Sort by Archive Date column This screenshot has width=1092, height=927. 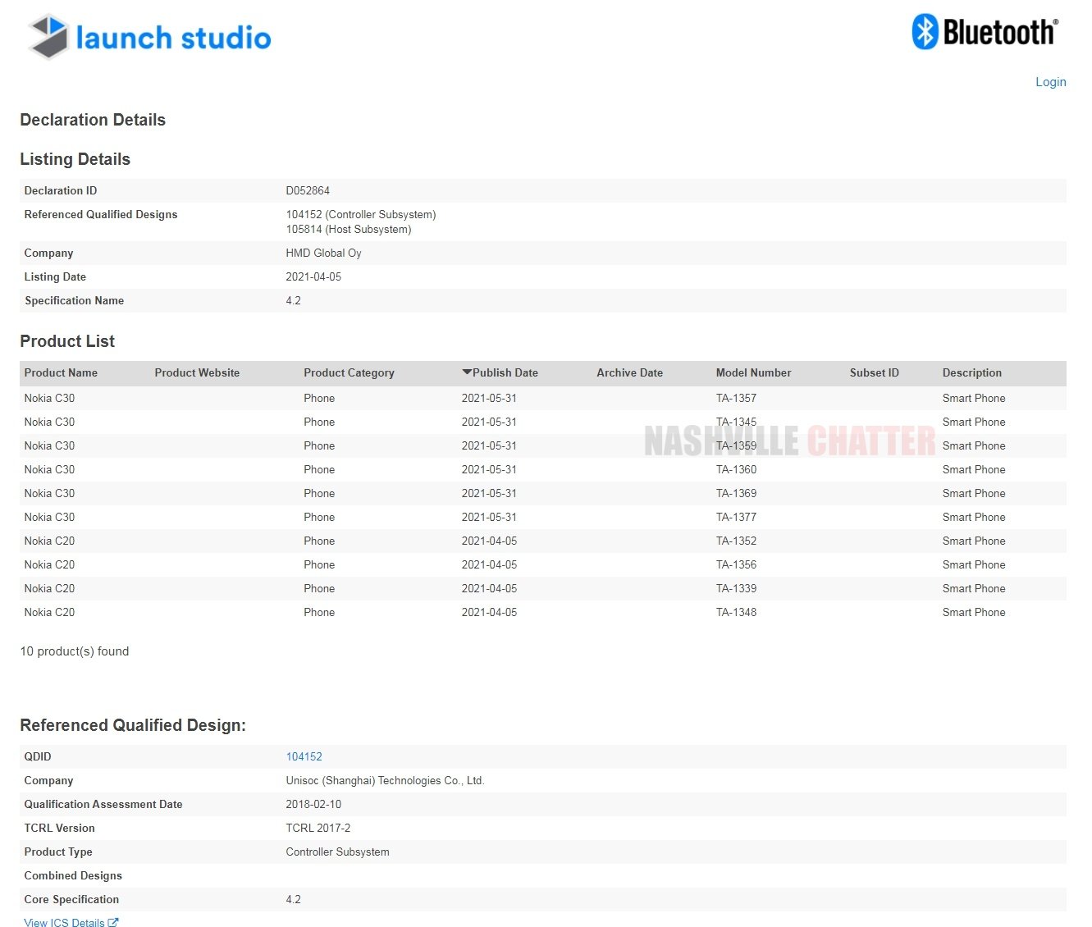629,372
